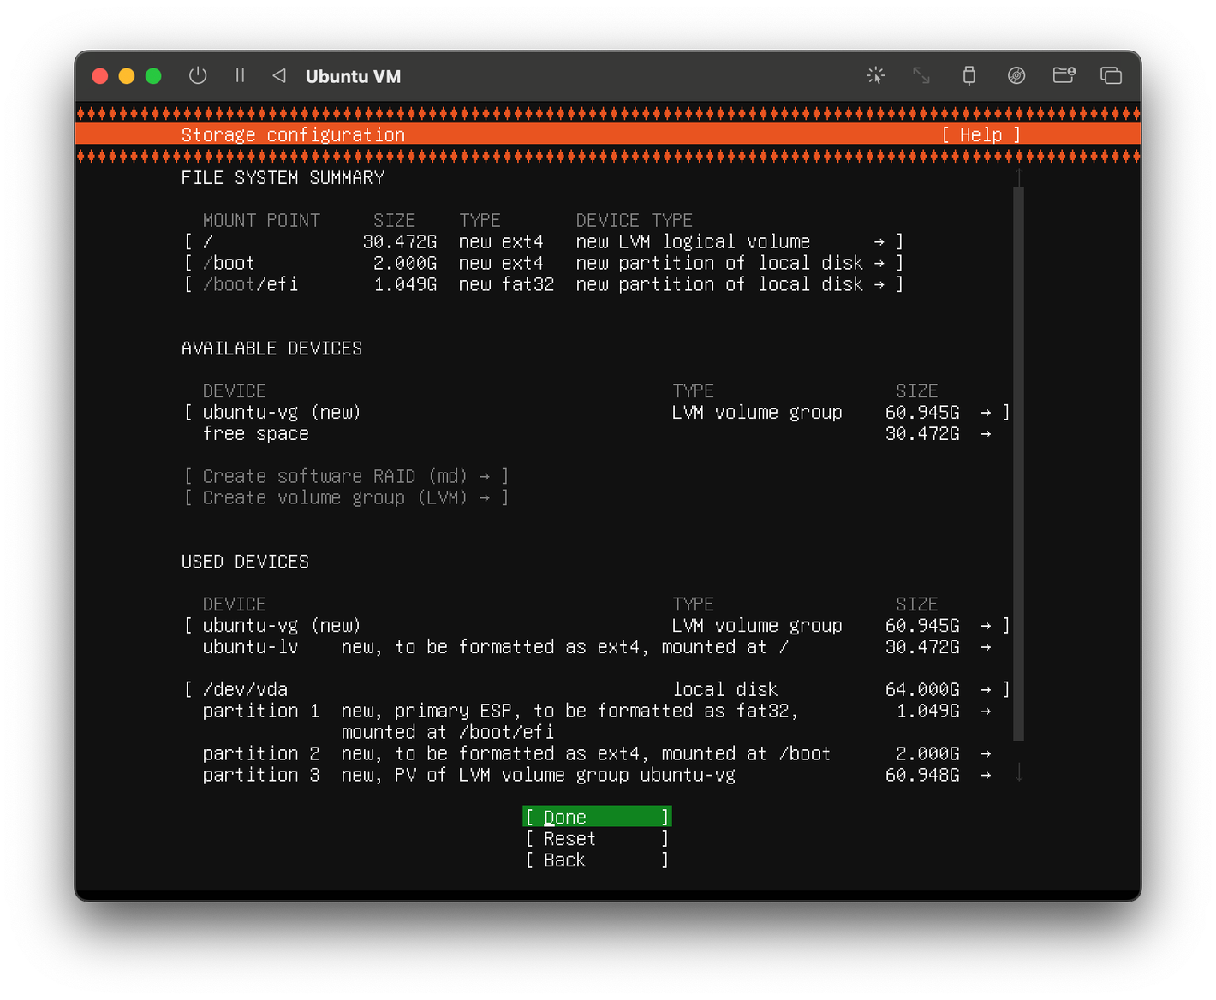Open the shared folder icon
The image size is (1216, 1000).
point(1064,75)
